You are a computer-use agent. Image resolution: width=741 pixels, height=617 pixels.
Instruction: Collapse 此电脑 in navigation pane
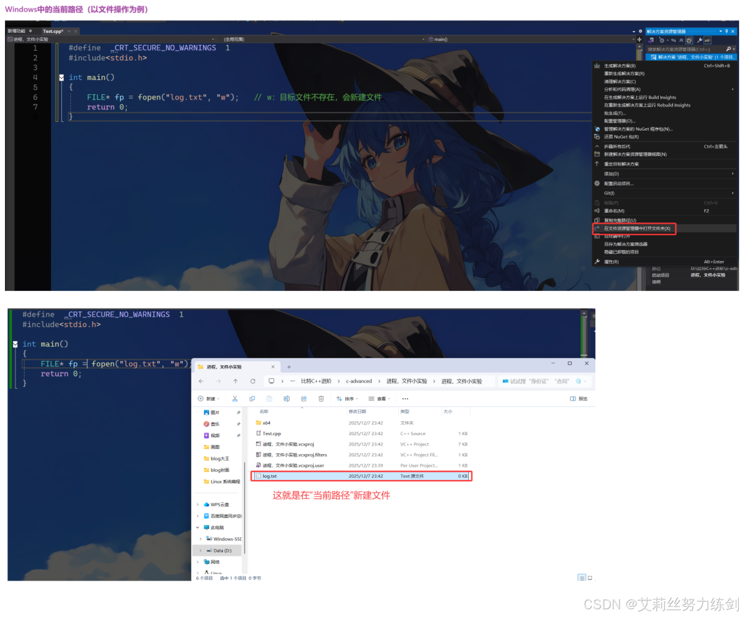(x=198, y=527)
